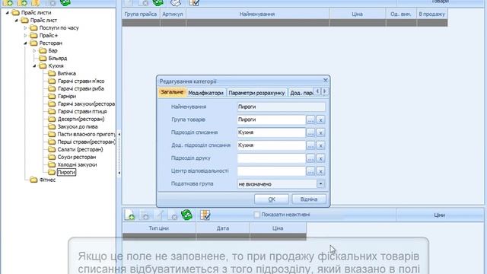Click the empty Центр відповідальності input
This screenshot has width=487, height=274.
[271, 171]
